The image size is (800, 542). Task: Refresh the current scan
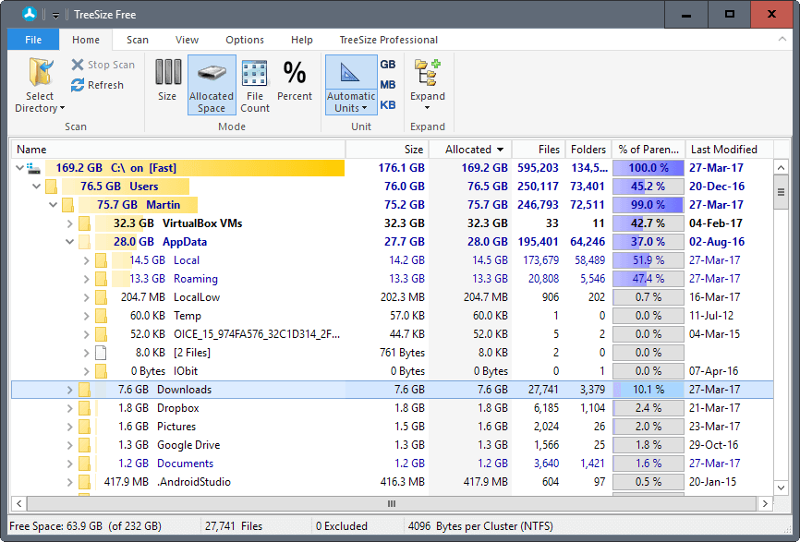tap(97, 85)
